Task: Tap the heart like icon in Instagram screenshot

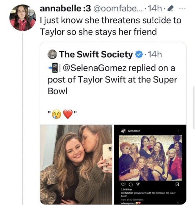Action: click(x=123, y=184)
